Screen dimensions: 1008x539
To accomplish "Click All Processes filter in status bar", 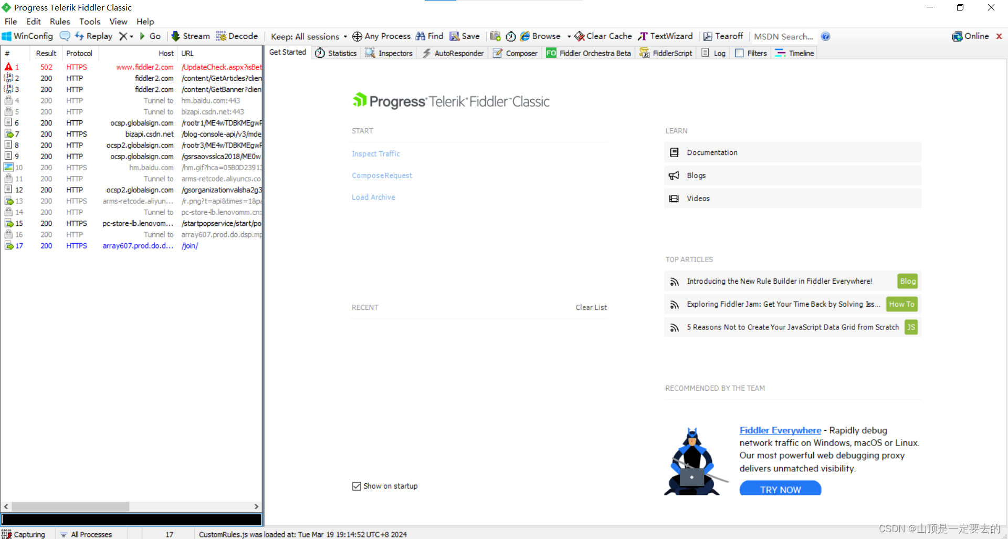I will [x=87, y=534].
